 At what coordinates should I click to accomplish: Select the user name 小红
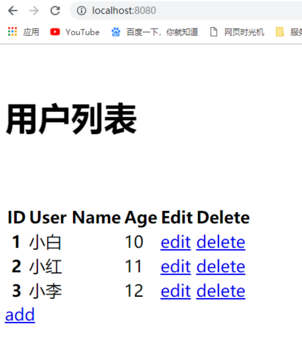(45, 267)
